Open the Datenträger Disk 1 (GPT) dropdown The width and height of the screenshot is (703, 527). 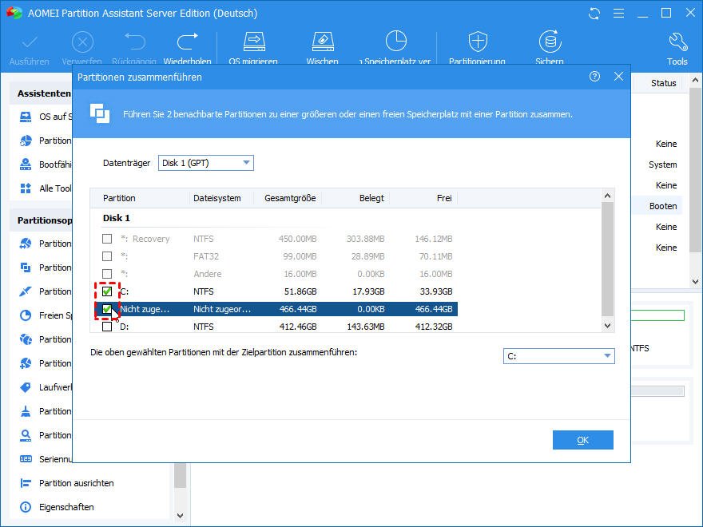[x=205, y=163]
